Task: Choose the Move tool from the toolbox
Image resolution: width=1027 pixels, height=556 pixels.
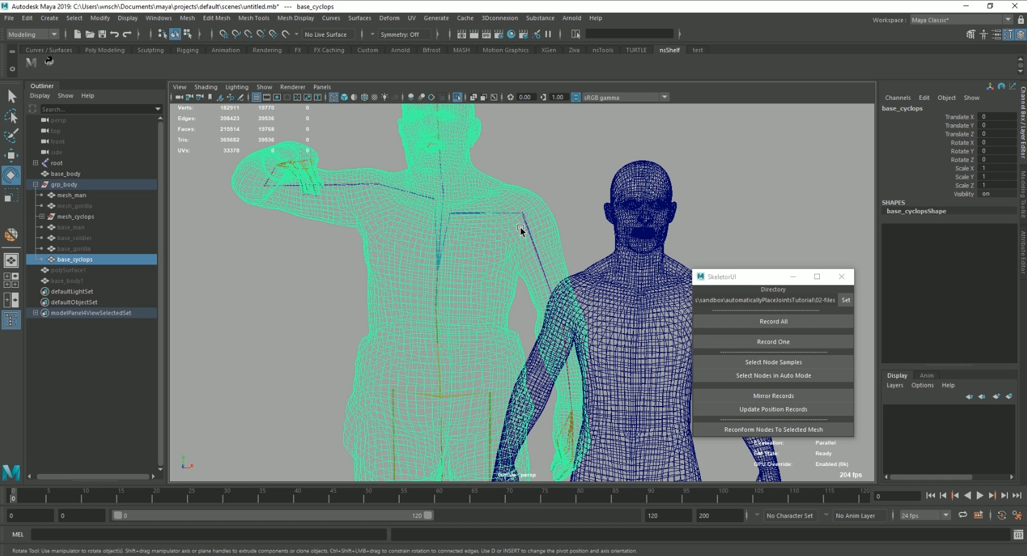Action: click(11, 156)
